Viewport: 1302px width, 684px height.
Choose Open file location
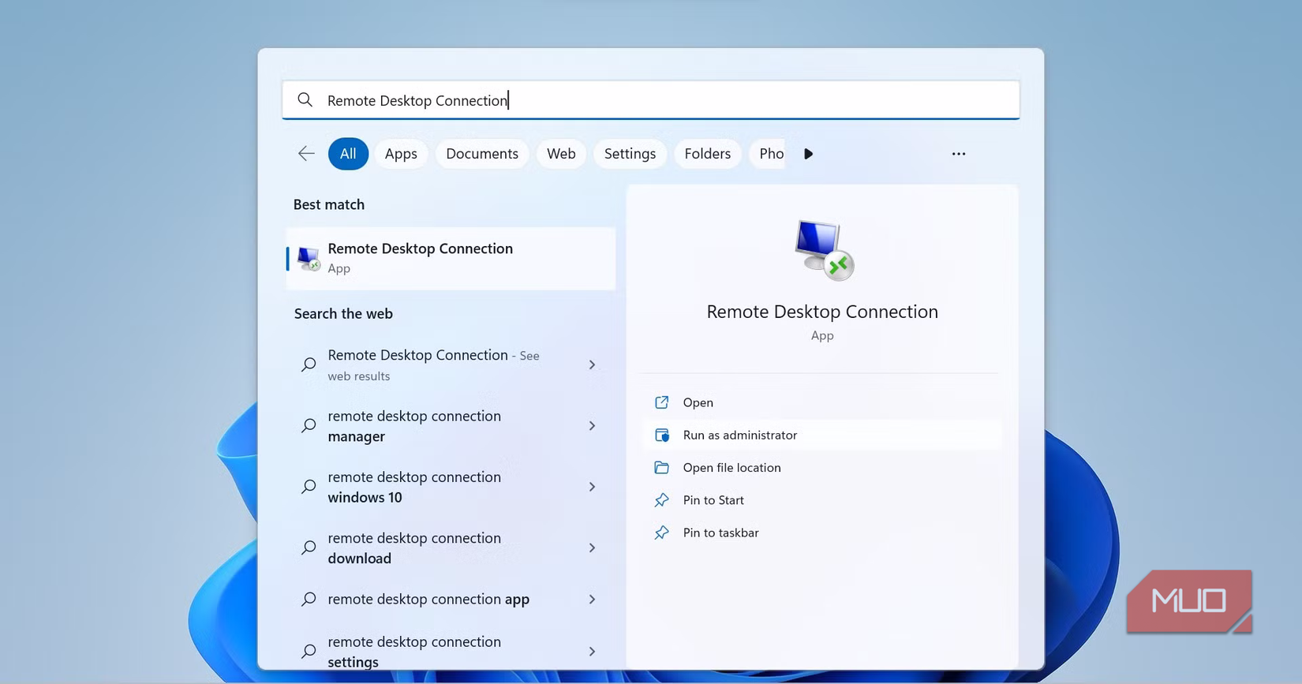click(821, 467)
